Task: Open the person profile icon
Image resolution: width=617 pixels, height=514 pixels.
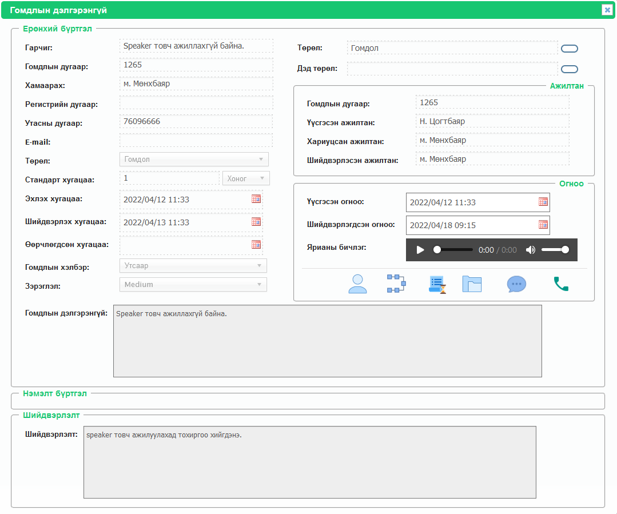Action: [x=357, y=284]
